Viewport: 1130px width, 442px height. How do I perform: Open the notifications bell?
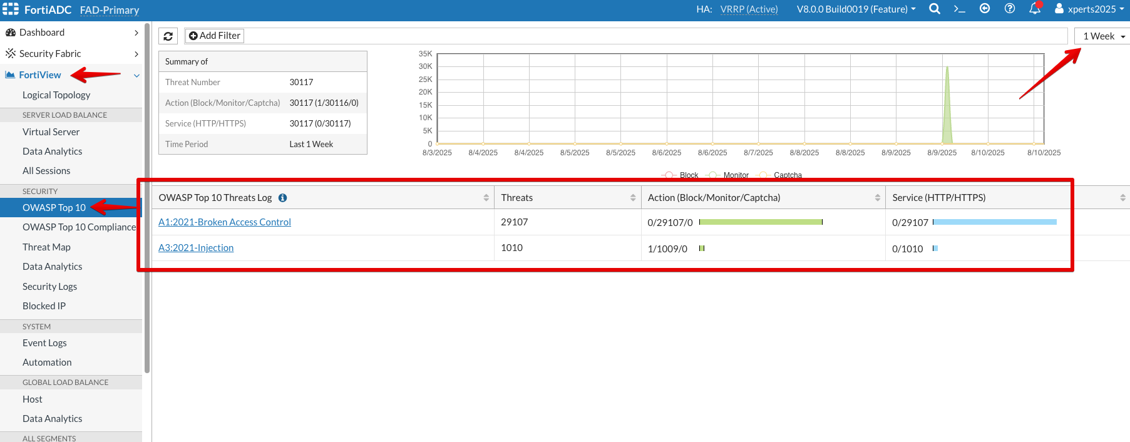(x=1035, y=9)
